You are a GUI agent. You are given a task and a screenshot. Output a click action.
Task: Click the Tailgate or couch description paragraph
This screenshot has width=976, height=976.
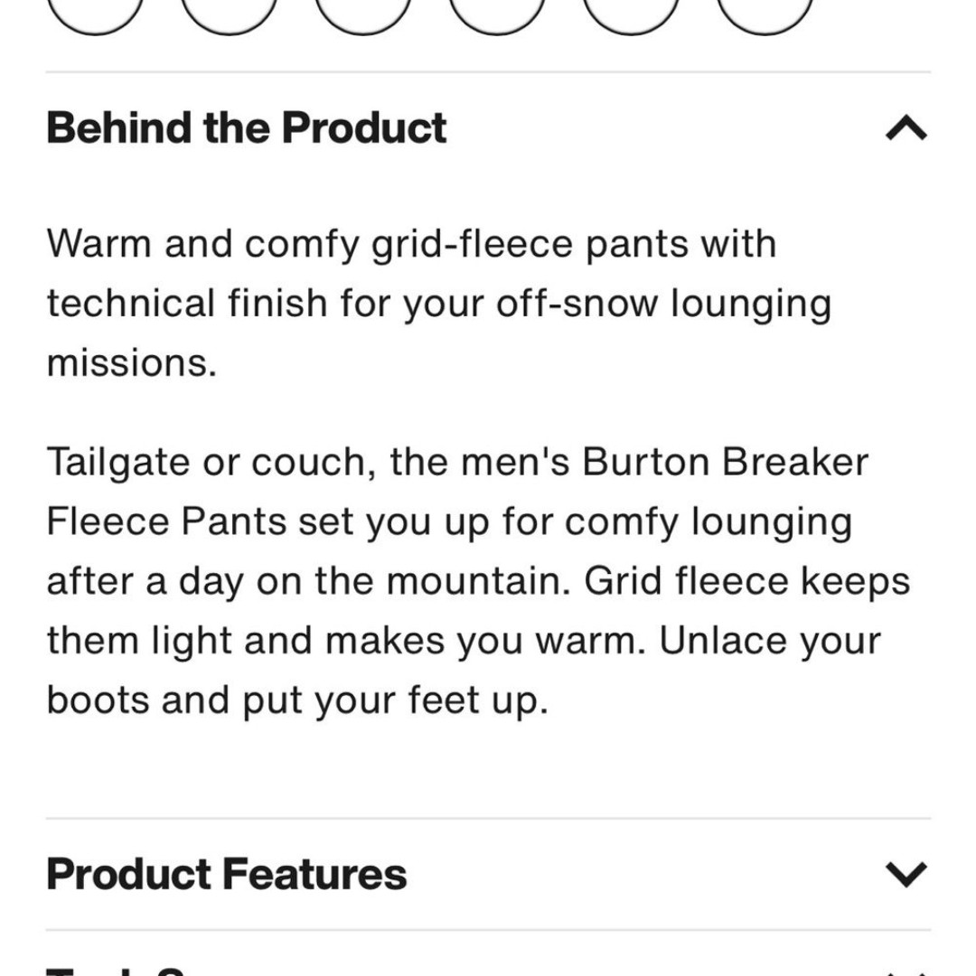pyautogui.click(x=479, y=581)
